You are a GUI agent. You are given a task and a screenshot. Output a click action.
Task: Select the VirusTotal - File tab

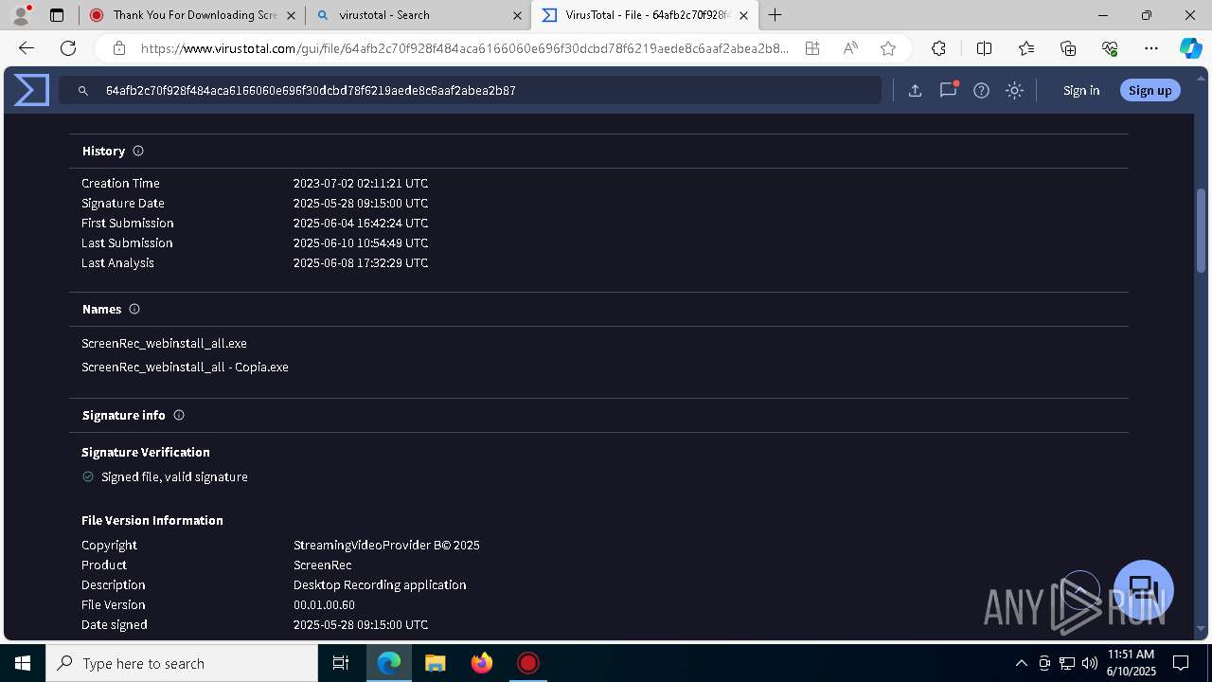[646, 15]
